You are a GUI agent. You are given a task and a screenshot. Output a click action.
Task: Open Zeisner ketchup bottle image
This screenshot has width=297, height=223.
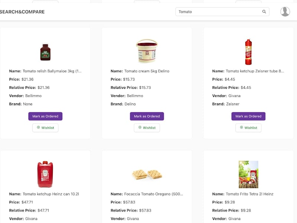[x=248, y=52]
